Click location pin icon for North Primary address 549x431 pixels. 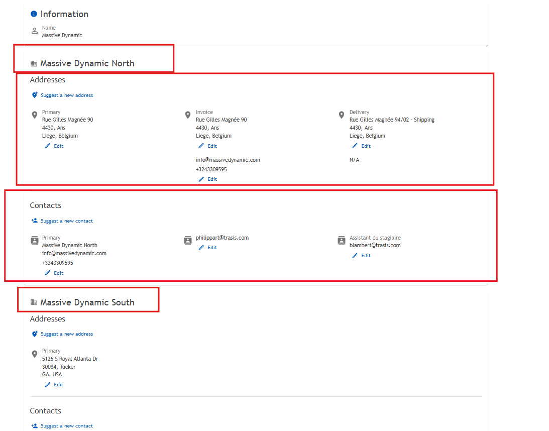click(x=34, y=115)
